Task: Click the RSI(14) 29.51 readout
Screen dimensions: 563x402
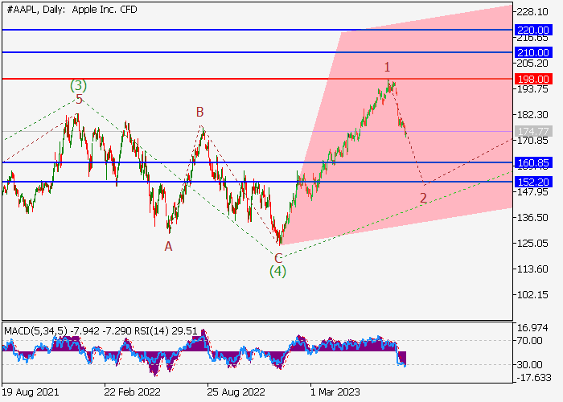Action: pyautogui.click(x=166, y=331)
